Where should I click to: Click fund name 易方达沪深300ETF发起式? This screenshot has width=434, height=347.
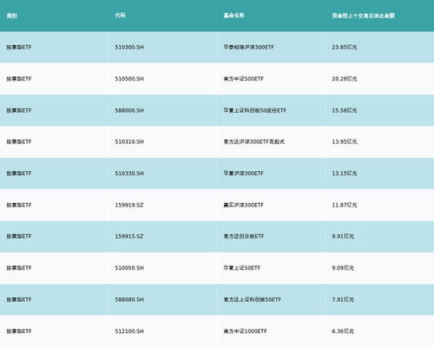point(253,141)
